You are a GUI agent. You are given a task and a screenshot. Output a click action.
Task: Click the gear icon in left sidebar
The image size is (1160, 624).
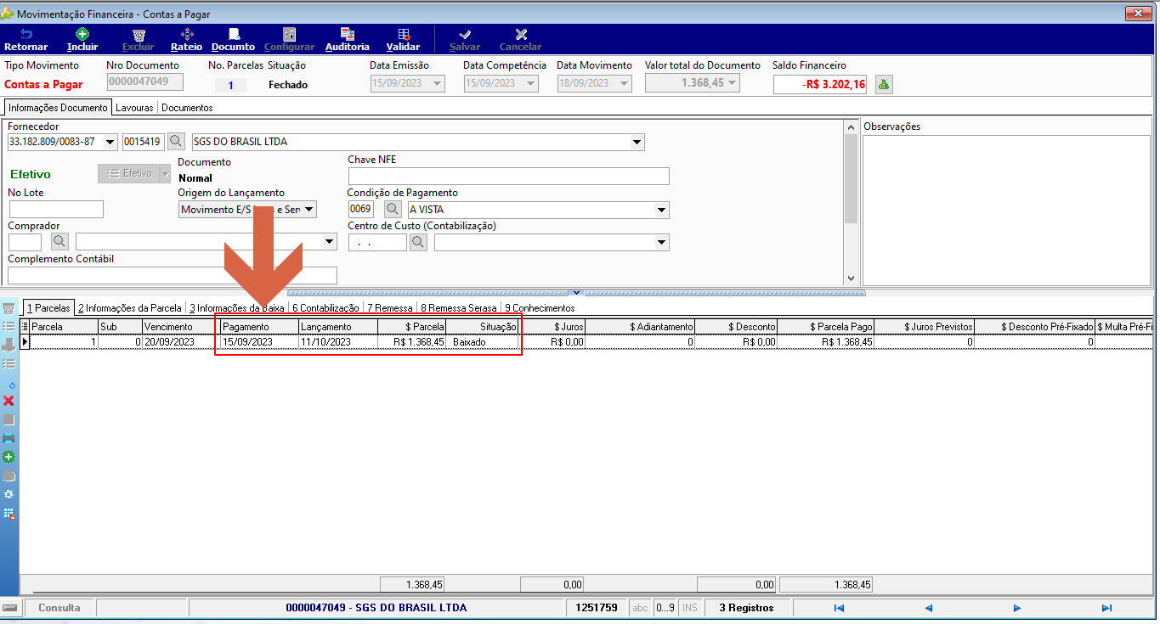click(9, 494)
